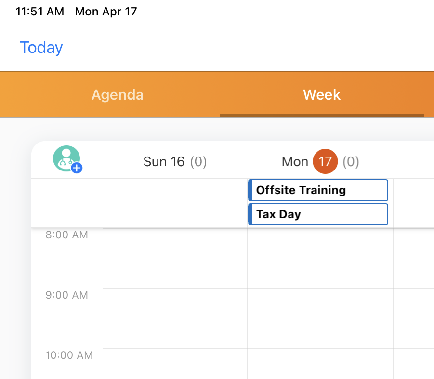Screen dimensions: 434x379
Task: Click the 9:00 AM time label
Action: 67,295
